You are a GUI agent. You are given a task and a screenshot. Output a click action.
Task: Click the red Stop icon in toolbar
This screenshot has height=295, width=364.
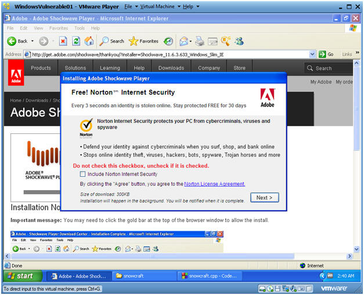[x=63, y=41]
